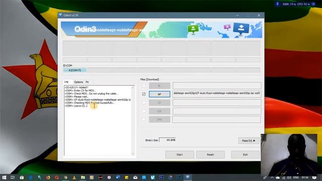Open the OneDrive cloud tray icon
The width and height of the screenshot is (322, 181).
(x=278, y=177)
